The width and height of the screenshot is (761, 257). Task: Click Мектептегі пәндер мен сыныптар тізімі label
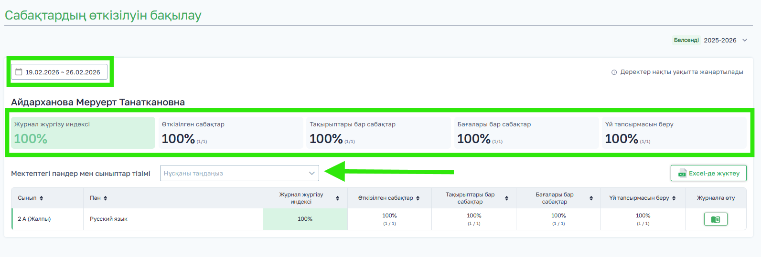click(x=81, y=174)
